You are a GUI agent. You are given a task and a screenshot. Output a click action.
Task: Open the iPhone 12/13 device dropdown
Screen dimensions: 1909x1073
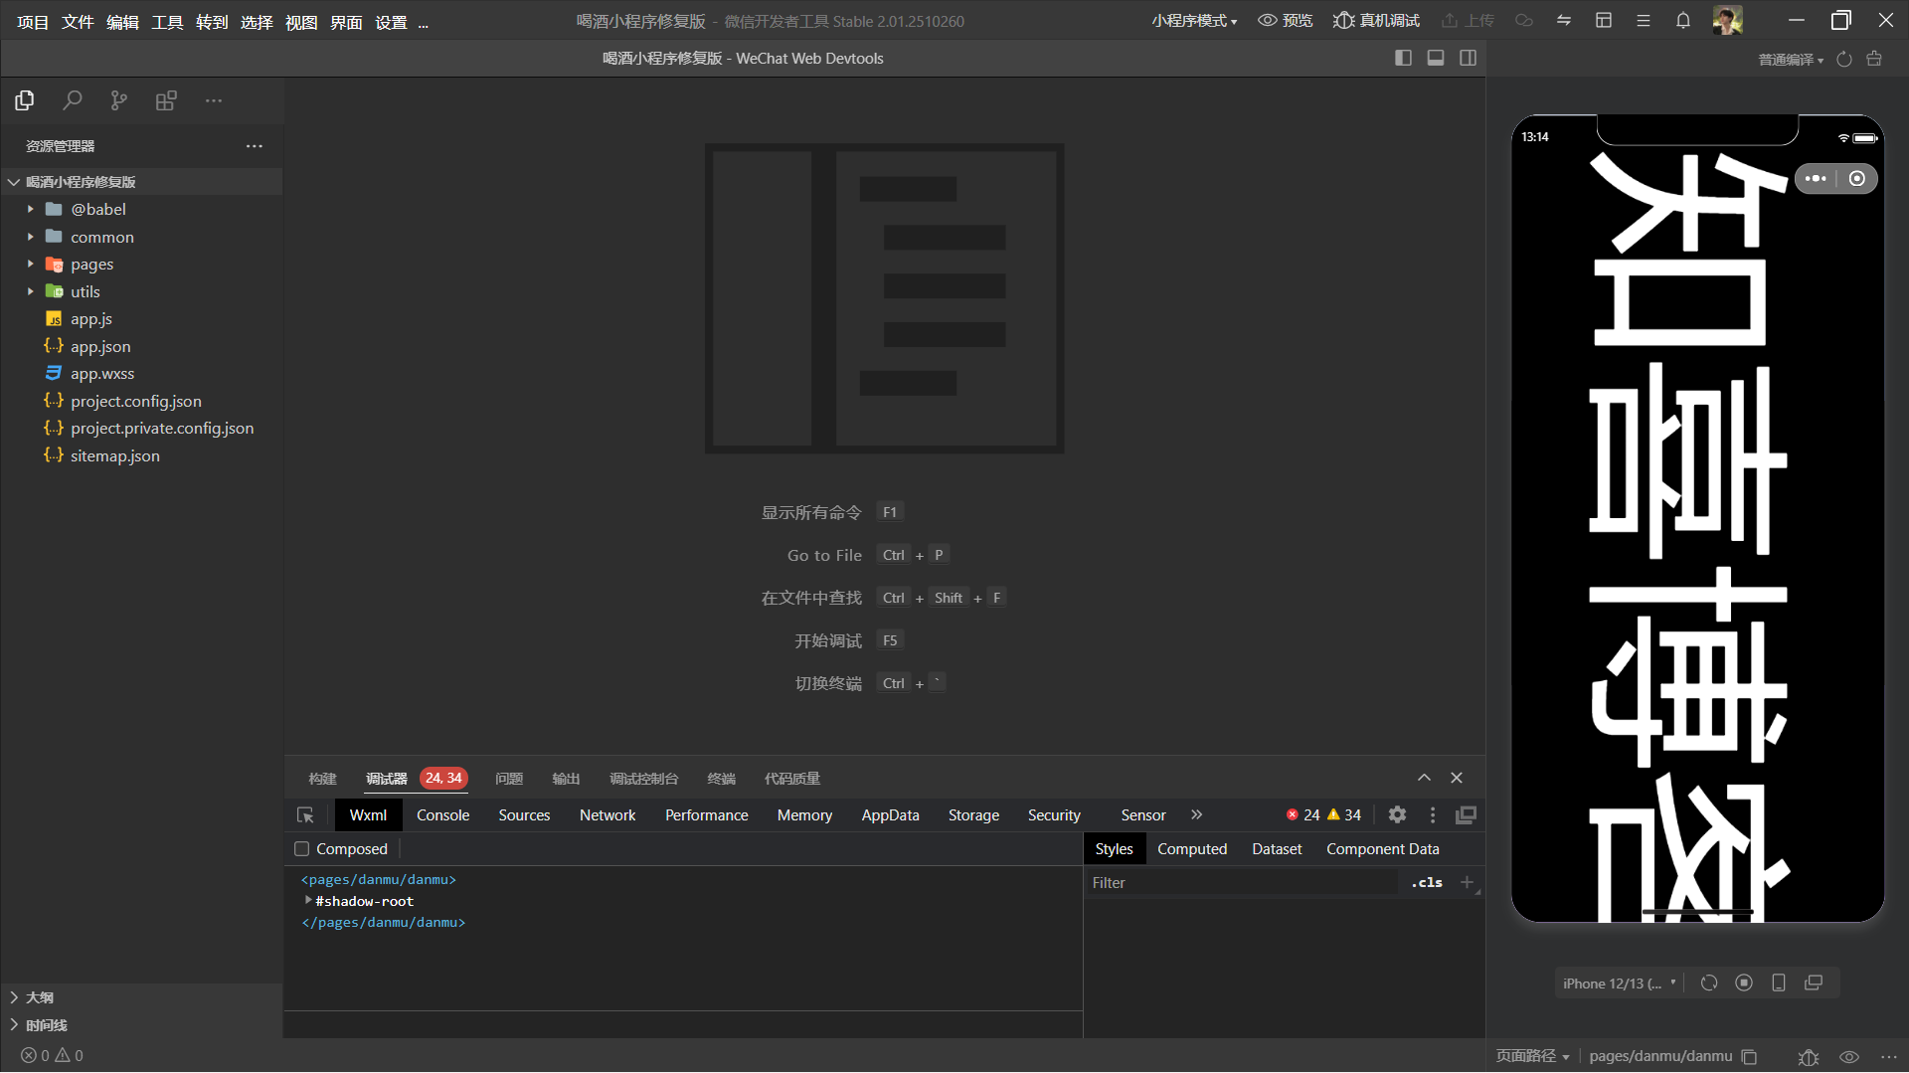pos(1619,983)
